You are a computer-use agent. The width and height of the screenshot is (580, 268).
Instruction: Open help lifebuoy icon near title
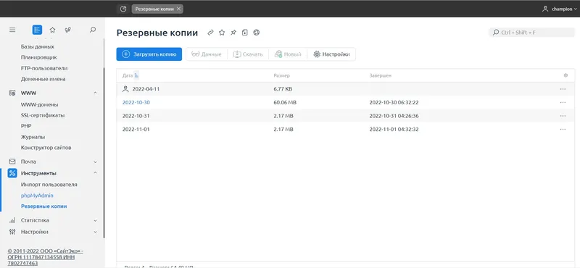pyautogui.click(x=257, y=33)
